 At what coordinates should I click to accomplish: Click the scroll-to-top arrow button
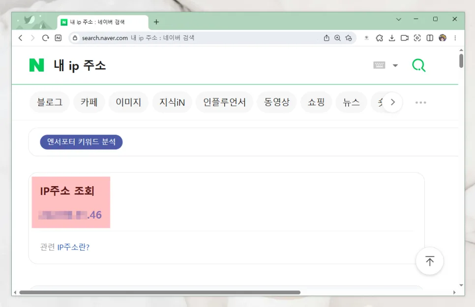(430, 261)
